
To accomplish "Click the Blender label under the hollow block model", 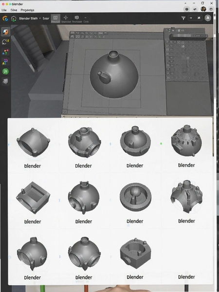I will 135,277.
